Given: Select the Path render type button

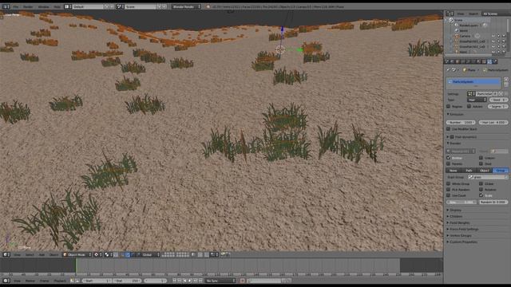Looking at the screenshot, I should [469, 171].
